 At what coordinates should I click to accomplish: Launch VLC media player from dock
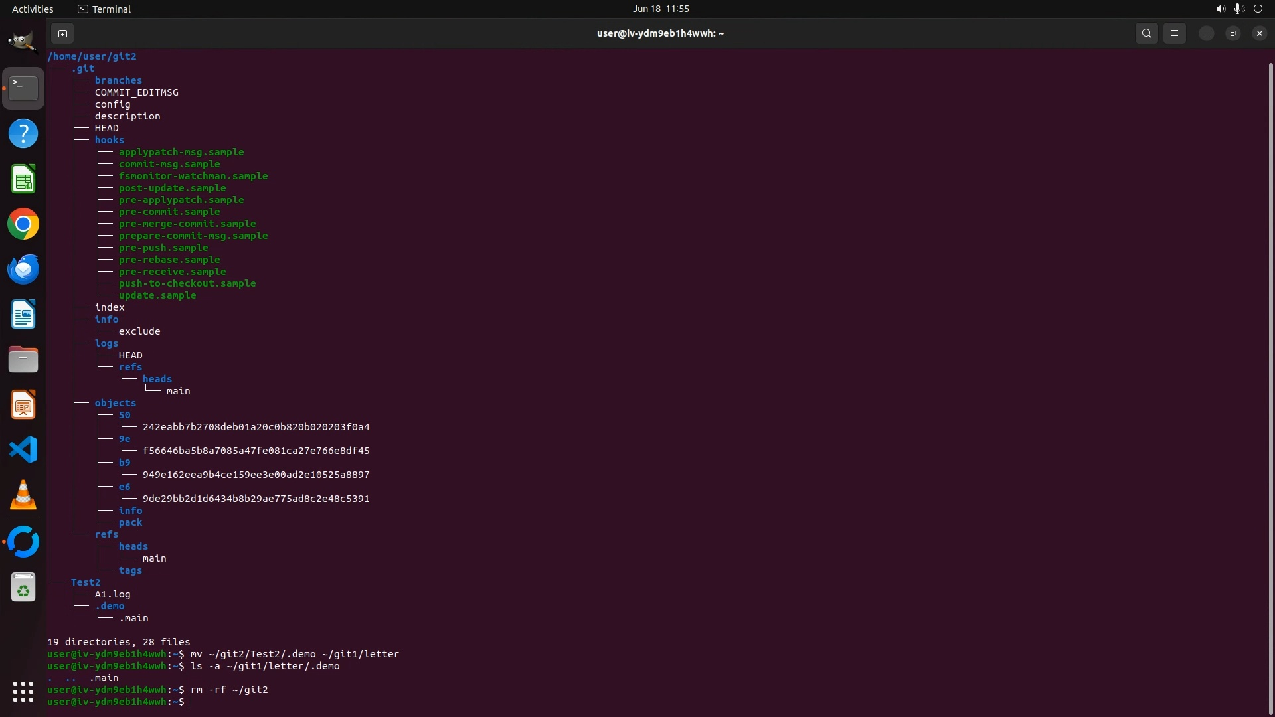coord(23,495)
